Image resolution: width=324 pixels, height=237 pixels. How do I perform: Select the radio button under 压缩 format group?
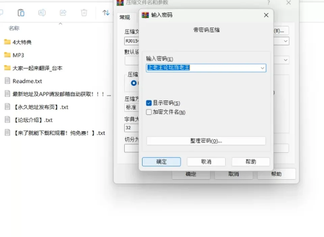[x=134, y=83]
